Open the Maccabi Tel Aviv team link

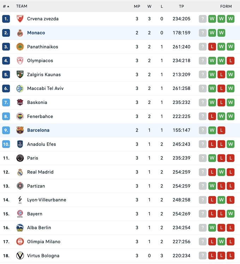click(45, 88)
